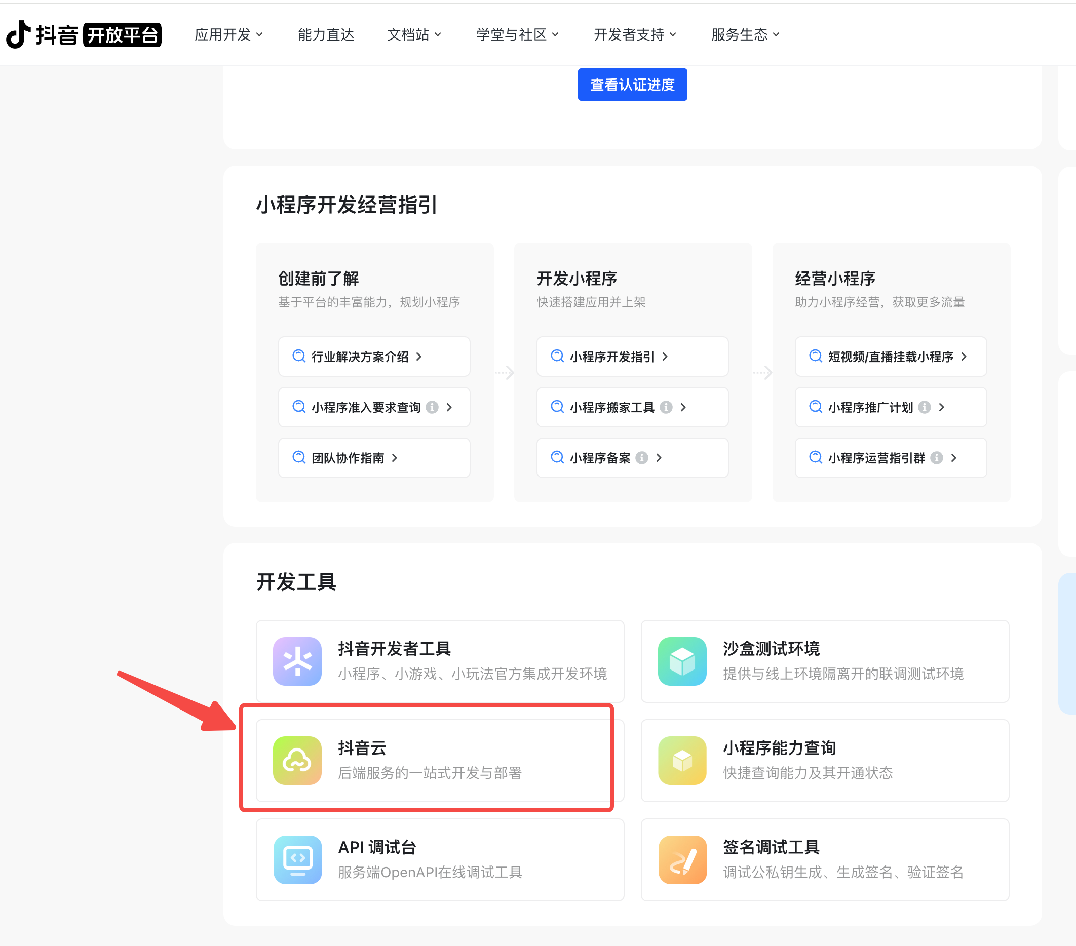Open the 学堂与社区 dropdown
This screenshot has width=1076, height=946.
coord(517,35)
